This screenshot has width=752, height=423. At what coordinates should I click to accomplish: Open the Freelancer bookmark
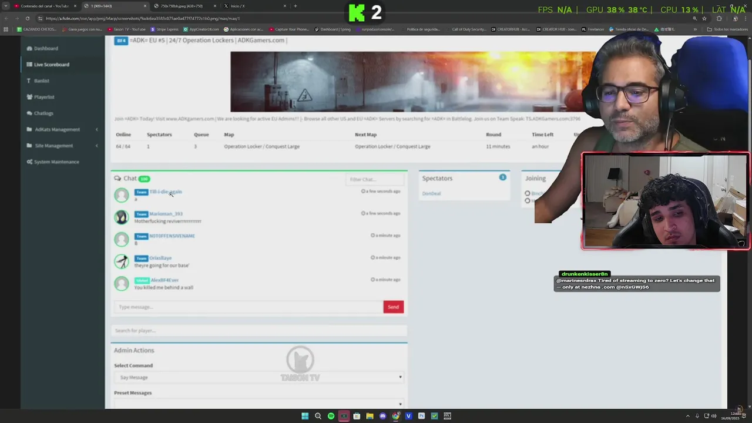coord(592,29)
